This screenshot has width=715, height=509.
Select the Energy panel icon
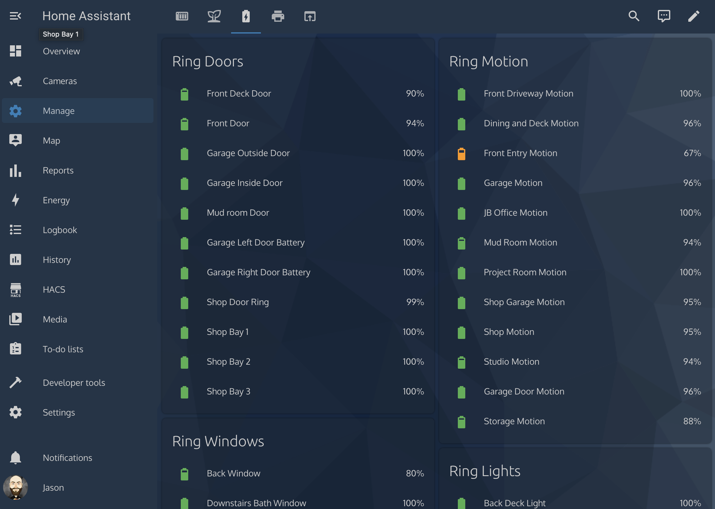click(x=15, y=200)
